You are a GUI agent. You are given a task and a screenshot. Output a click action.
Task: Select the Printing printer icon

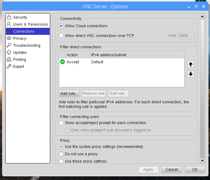coord(9,60)
